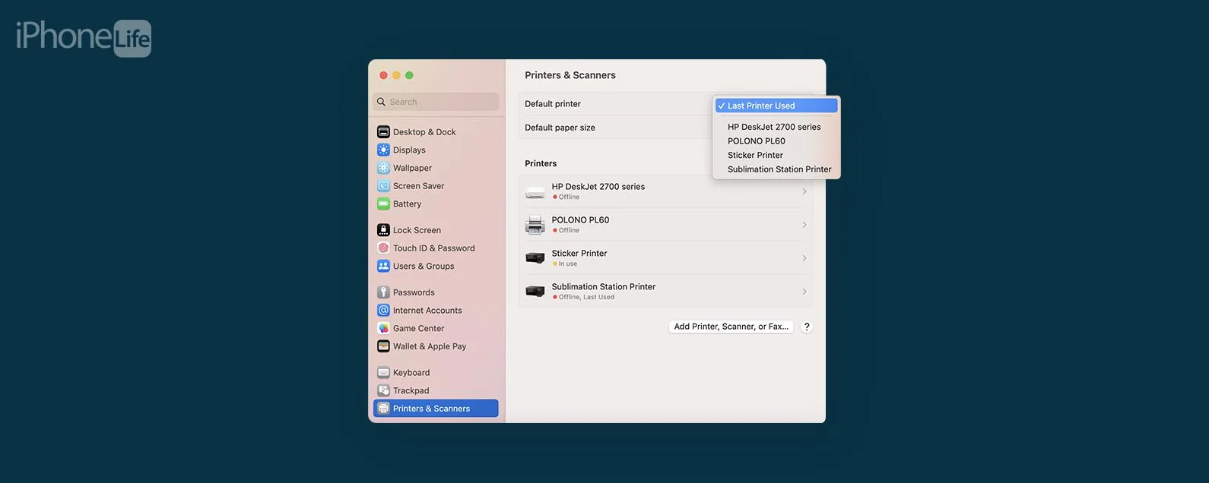The height and width of the screenshot is (483, 1209).
Task: Select Trackpad label in sidebar
Action: 411,390
